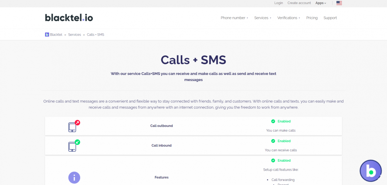Click the green Enabled checkmark for Call outbound
The width and height of the screenshot is (387, 185).
coord(273,121)
